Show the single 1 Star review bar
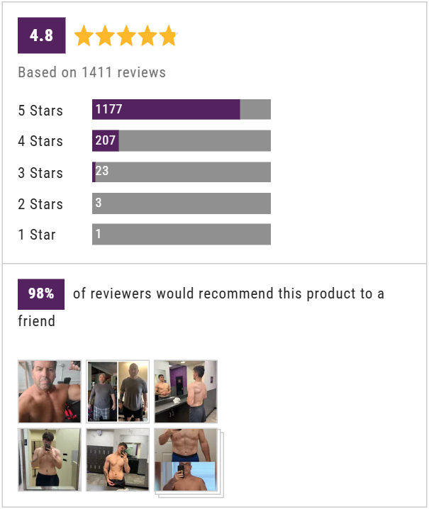This screenshot has height=509, width=429. click(x=182, y=234)
